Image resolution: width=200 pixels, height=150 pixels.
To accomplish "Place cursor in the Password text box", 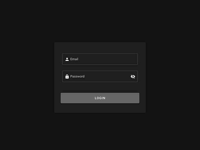I will pos(100,76).
